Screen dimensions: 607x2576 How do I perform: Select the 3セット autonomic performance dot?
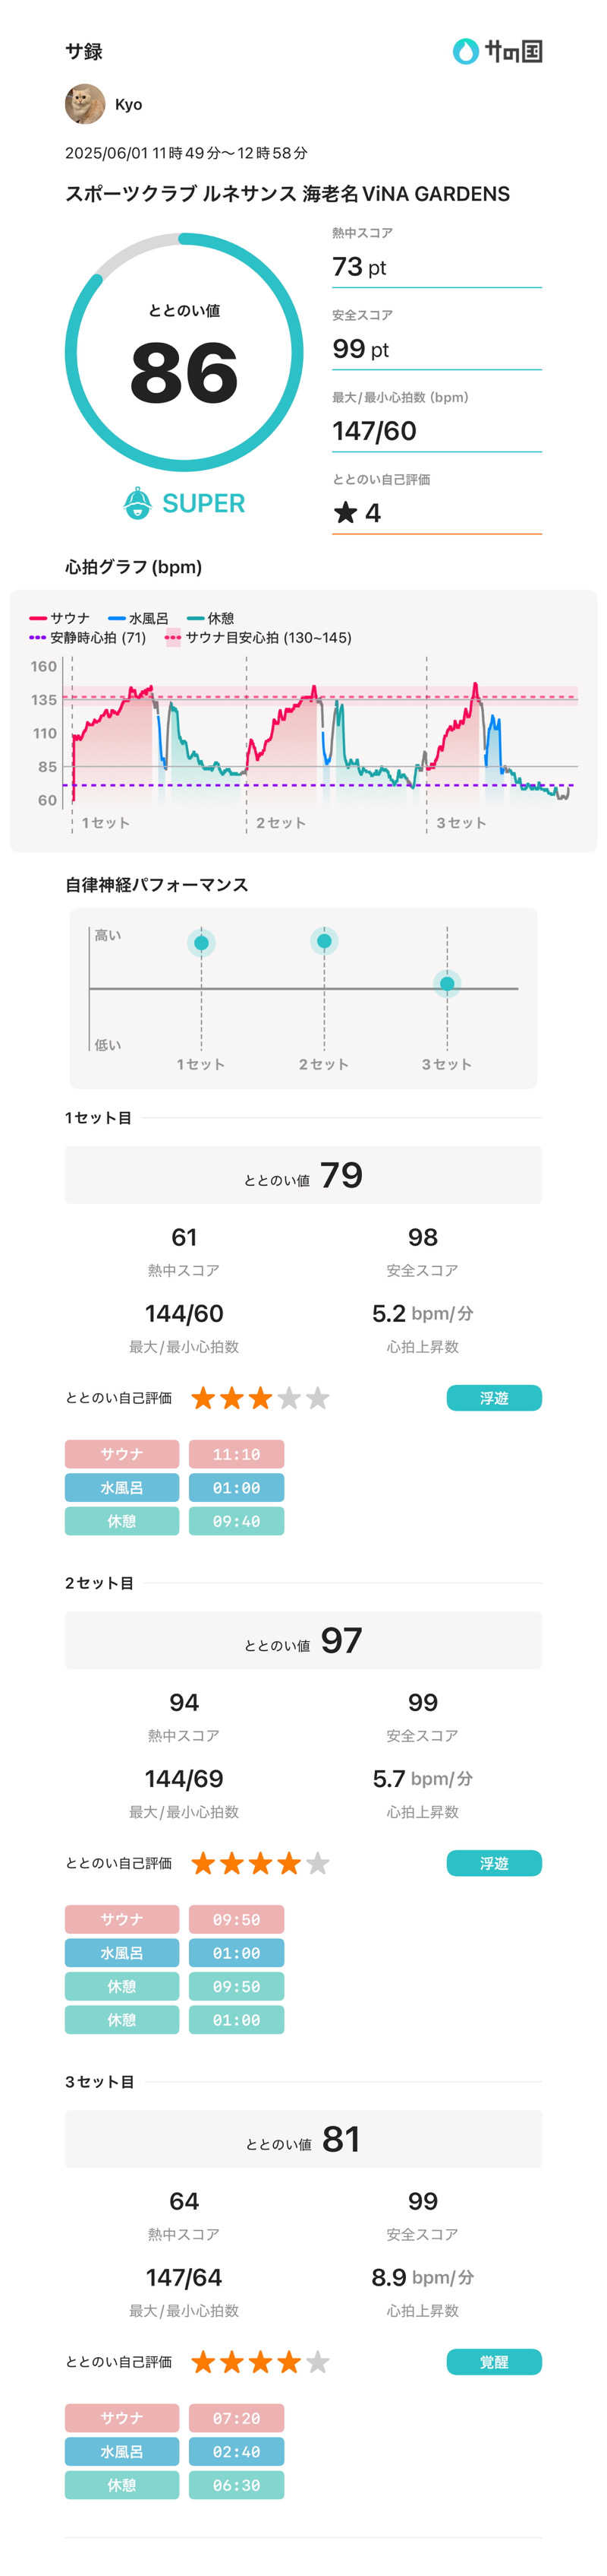[x=447, y=984]
